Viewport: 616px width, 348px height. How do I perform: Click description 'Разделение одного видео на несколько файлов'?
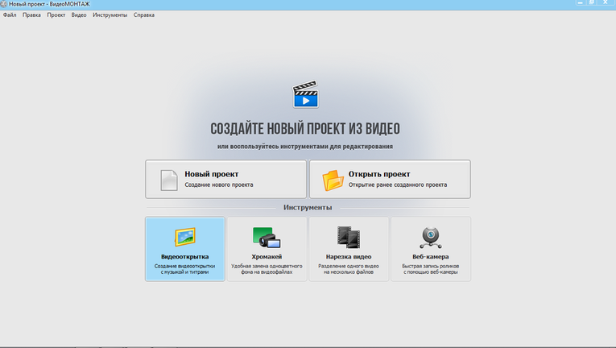tap(349, 269)
